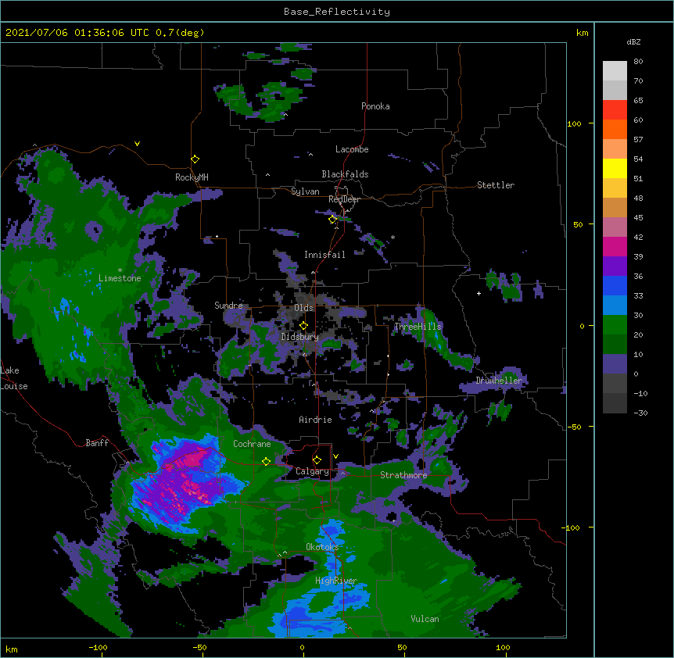Click the -50 tick on the right axis

click(574, 427)
